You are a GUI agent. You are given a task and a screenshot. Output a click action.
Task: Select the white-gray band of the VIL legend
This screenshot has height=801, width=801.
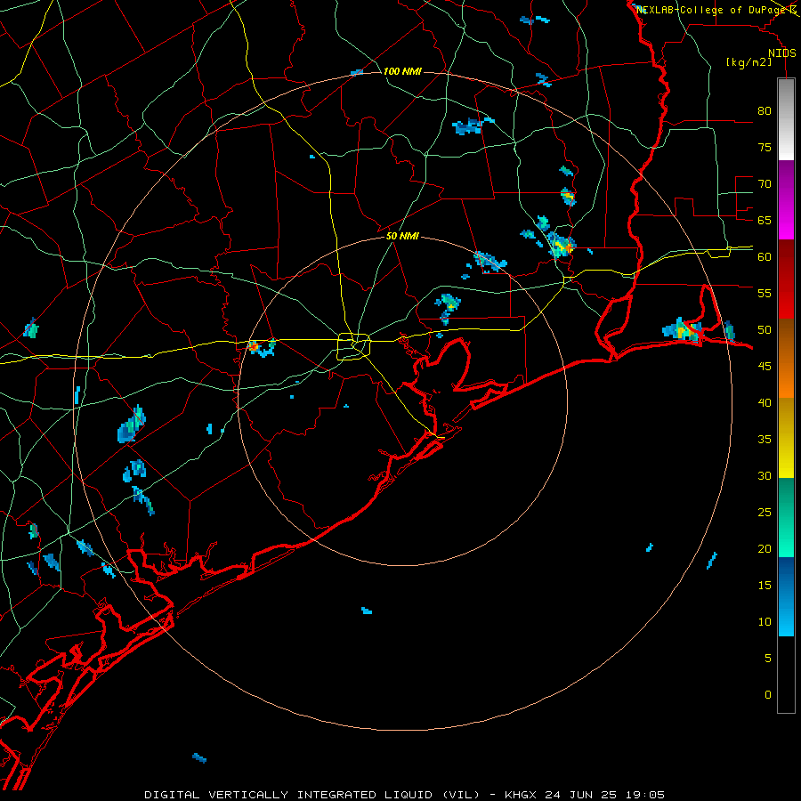coord(786,119)
